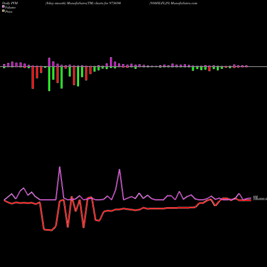267x267 pixels.
Task: Click the tallest green downward bar
Action: click(49, 78)
